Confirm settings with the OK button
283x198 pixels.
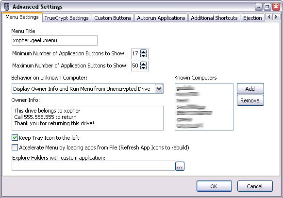[x=214, y=186]
